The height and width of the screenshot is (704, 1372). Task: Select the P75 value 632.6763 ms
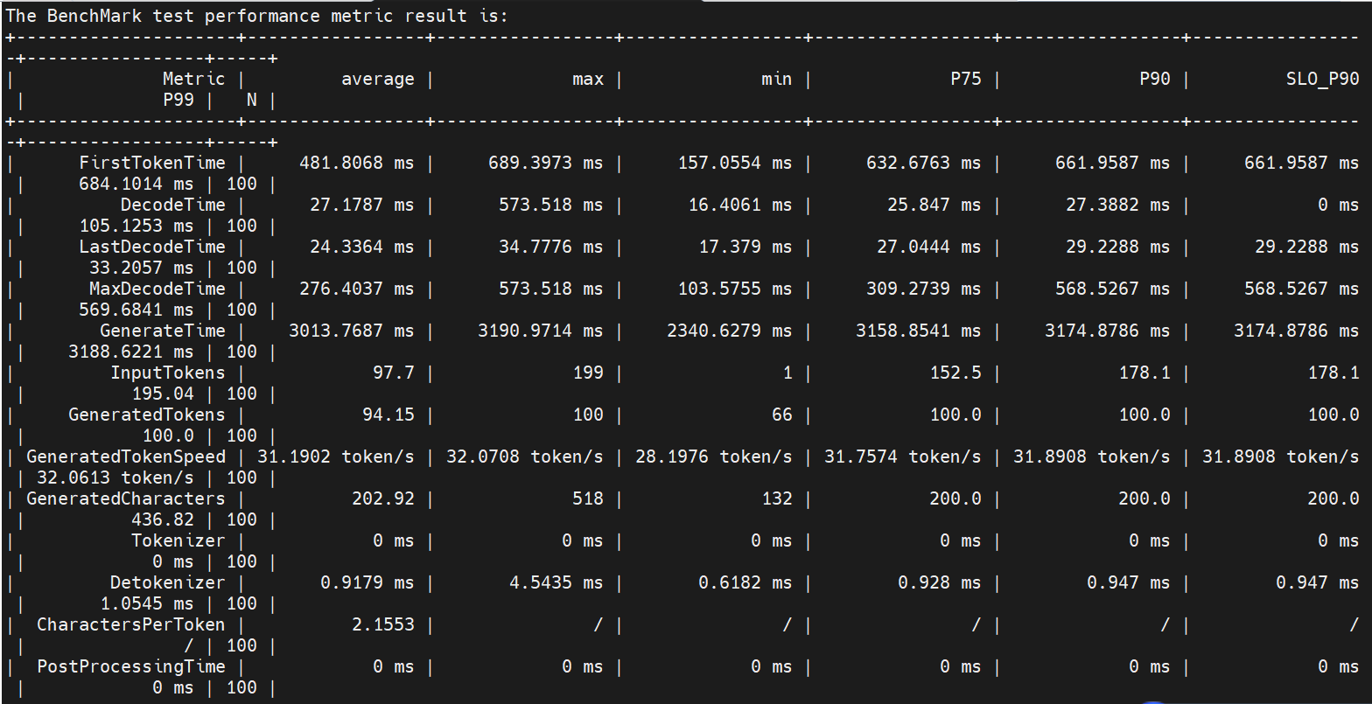[924, 163]
